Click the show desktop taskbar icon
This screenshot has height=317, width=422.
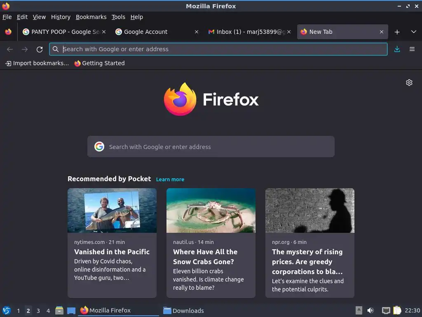click(71, 310)
